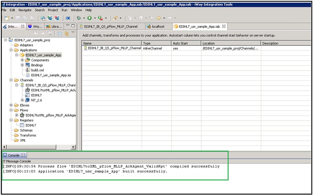The height and width of the screenshot is (195, 313).
Task: Open the File menu
Action: [4, 10]
